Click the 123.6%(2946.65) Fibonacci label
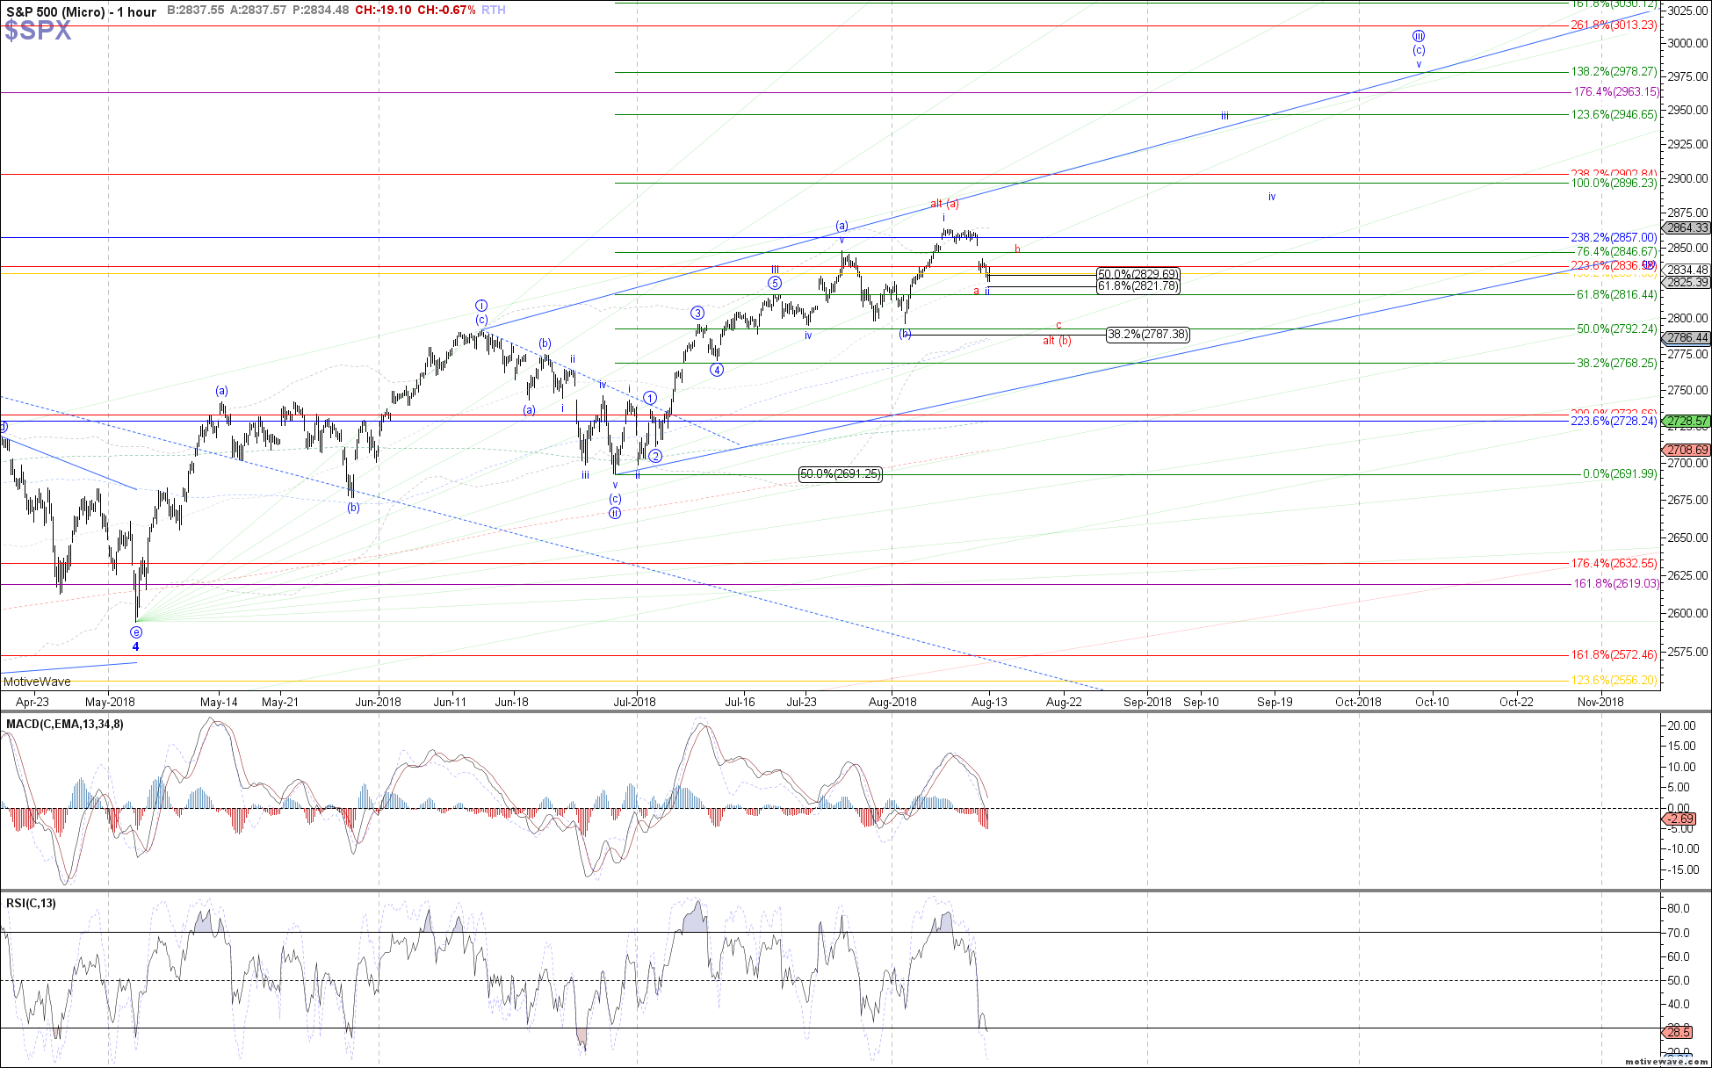This screenshot has width=1712, height=1068. tap(1614, 115)
